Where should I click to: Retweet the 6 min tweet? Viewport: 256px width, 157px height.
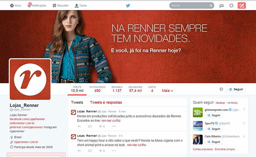click(90, 126)
